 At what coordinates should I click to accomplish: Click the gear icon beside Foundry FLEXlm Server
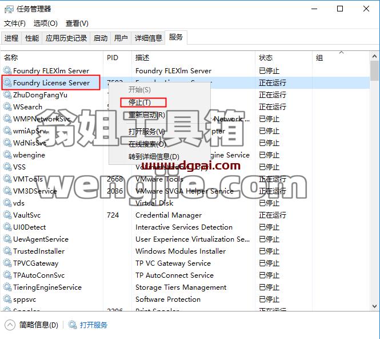pos(7,70)
